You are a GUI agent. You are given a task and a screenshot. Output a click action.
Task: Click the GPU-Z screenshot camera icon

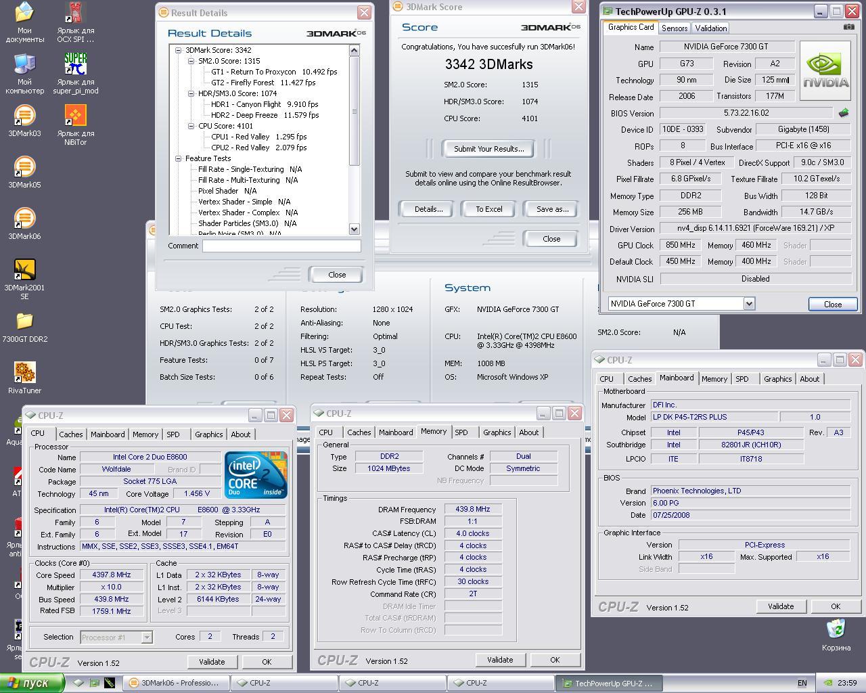coord(848,27)
